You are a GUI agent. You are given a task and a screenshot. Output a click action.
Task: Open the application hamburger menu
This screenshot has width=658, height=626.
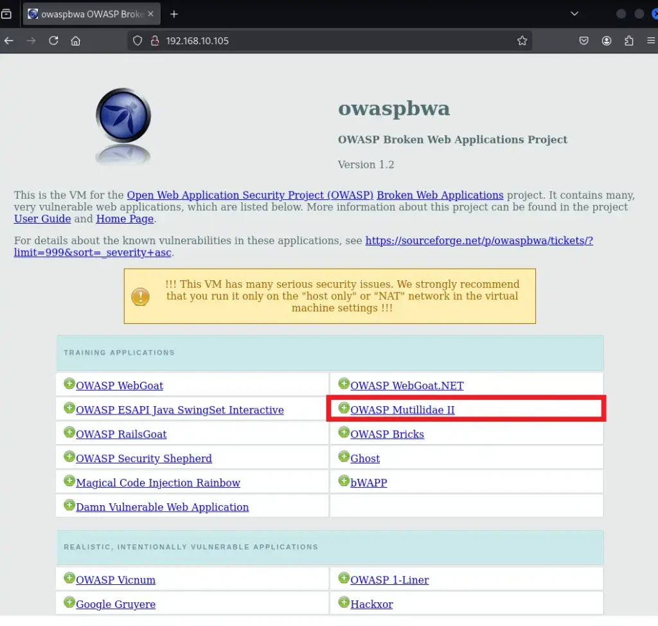651,40
